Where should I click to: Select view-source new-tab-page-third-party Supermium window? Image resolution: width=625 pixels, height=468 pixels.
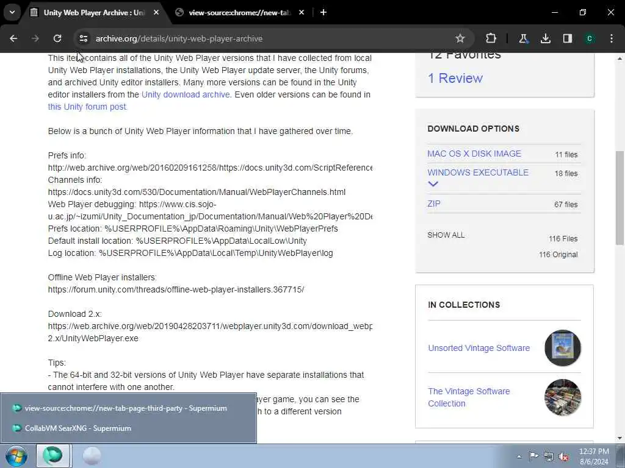[128, 408]
